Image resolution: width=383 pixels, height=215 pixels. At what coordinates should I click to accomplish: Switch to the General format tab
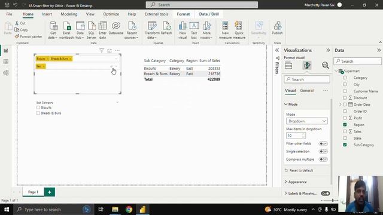coord(307,90)
